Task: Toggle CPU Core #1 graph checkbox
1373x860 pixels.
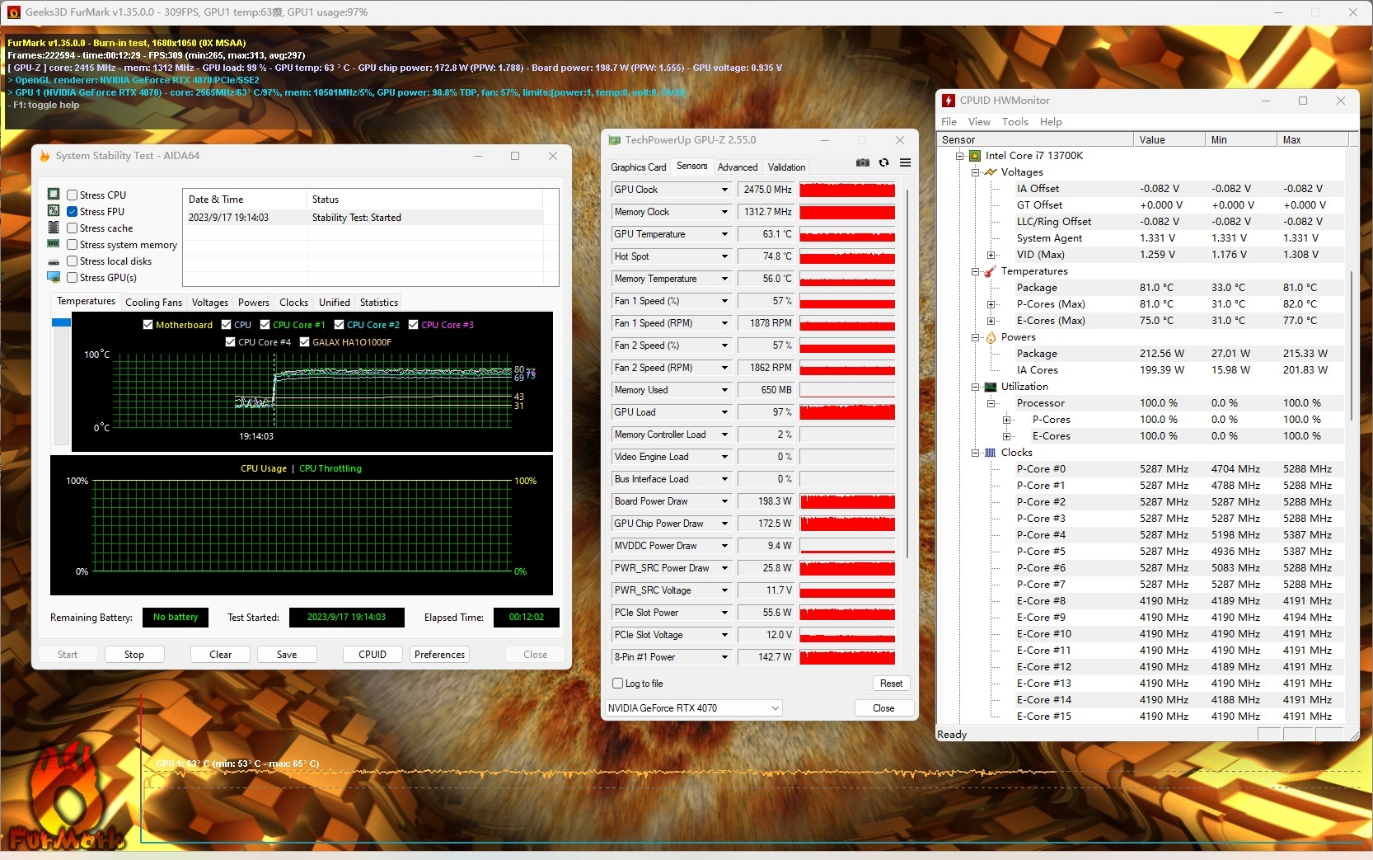Action: tap(265, 325)
